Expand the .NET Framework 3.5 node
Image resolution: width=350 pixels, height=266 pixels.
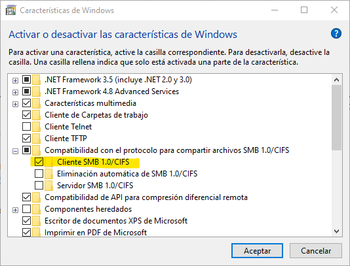(x=15, y=80)
